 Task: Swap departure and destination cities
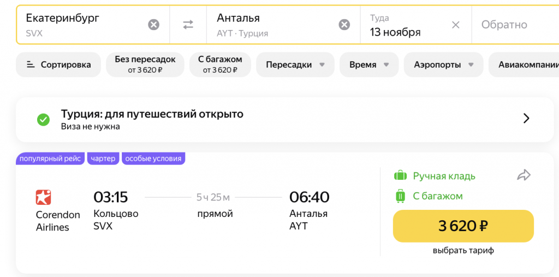pos(188,25)
